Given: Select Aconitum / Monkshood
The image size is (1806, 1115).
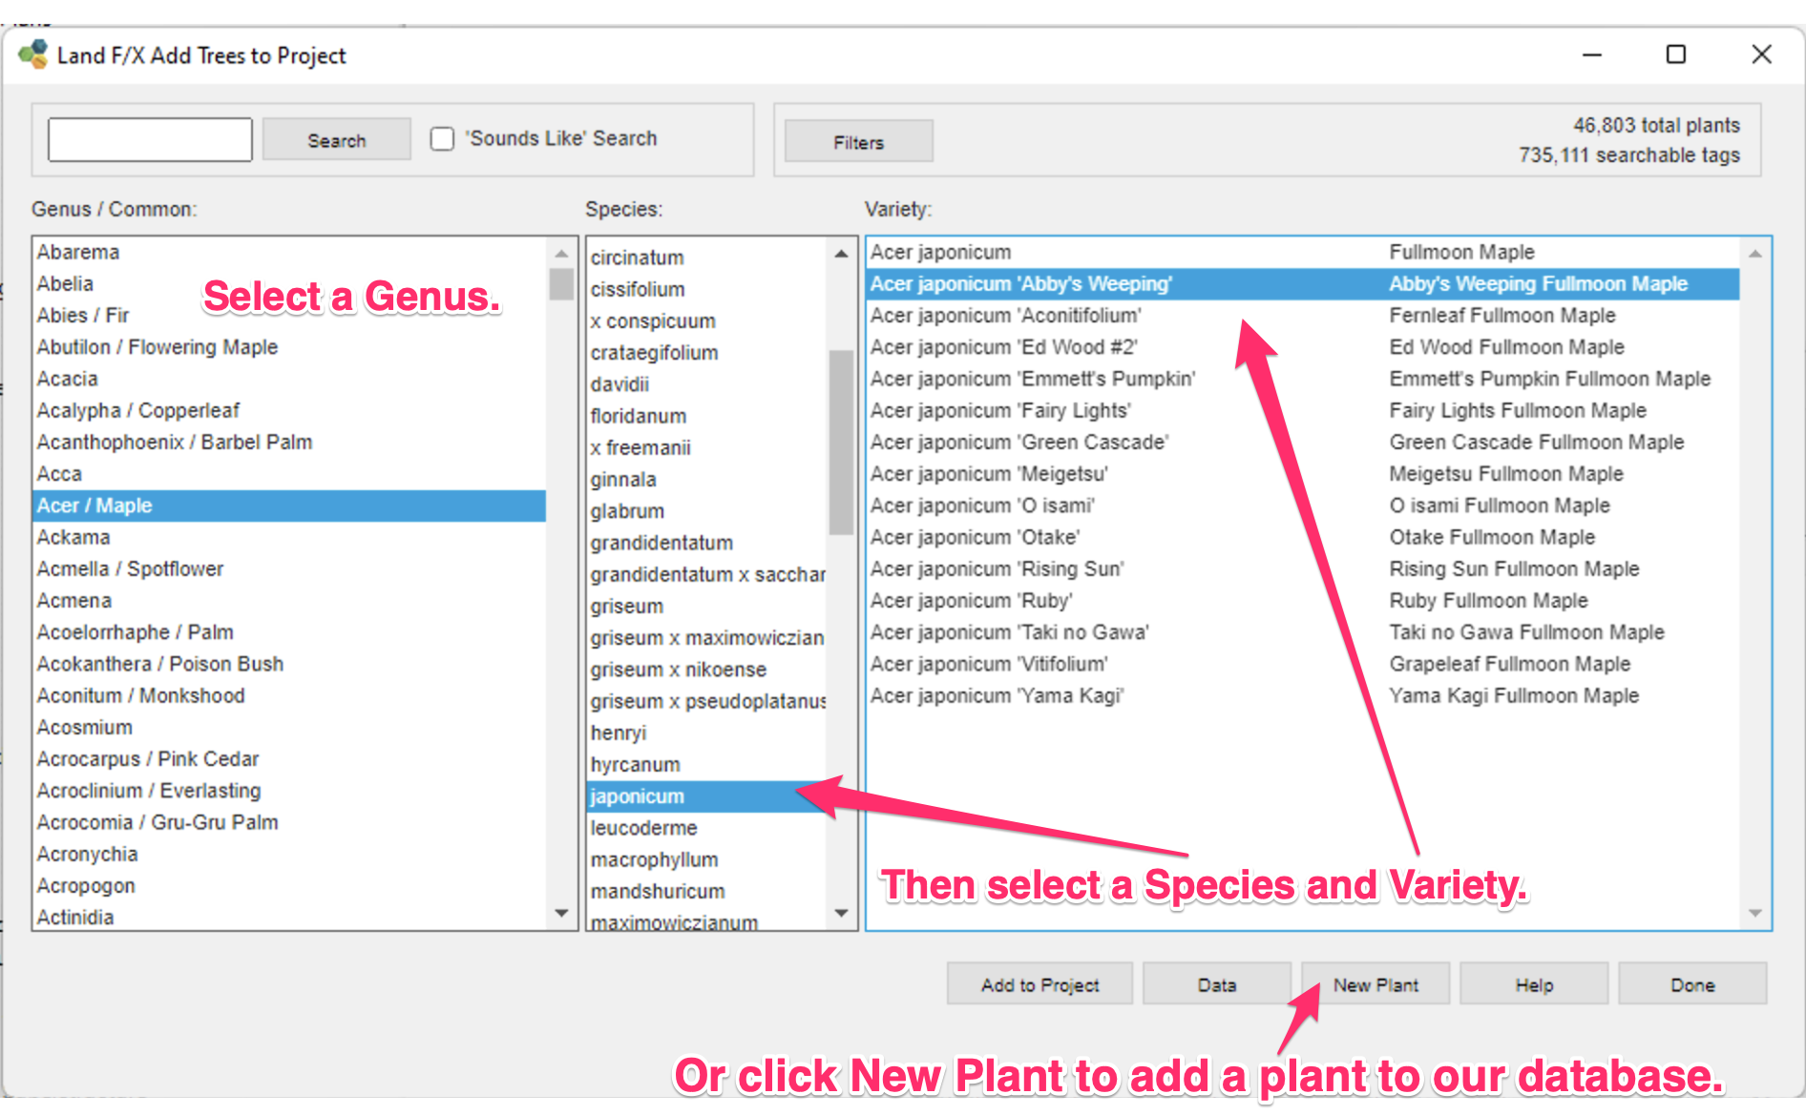Looking at the screenshot, I should 289,695.
